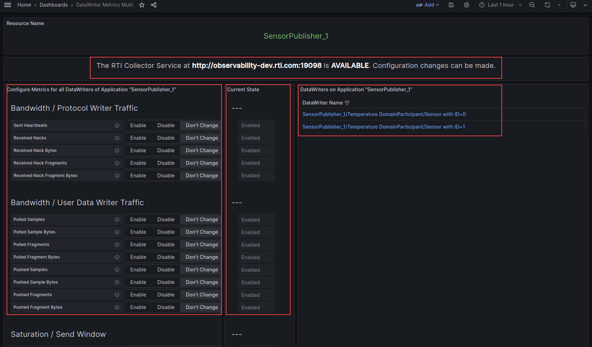This screenshot has height=347, width=592.
Task: Open the Last 1 hour time range picker
Action: pyautogui.click(x=501, y=5)
